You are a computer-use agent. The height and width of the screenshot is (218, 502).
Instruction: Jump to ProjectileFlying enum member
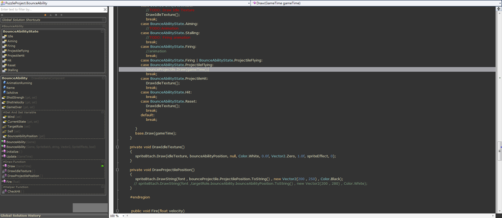(18, 51)
